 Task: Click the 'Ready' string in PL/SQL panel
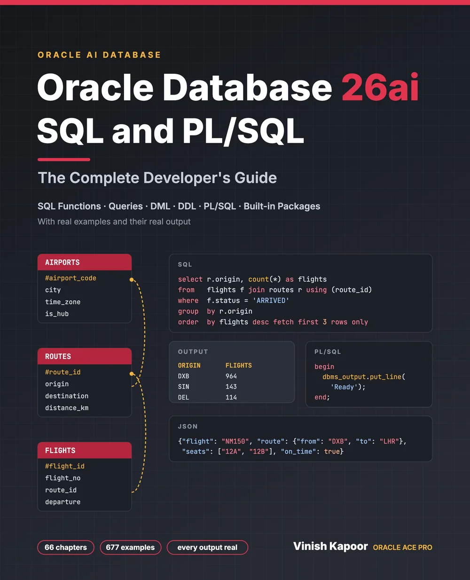tap(344, 387)
